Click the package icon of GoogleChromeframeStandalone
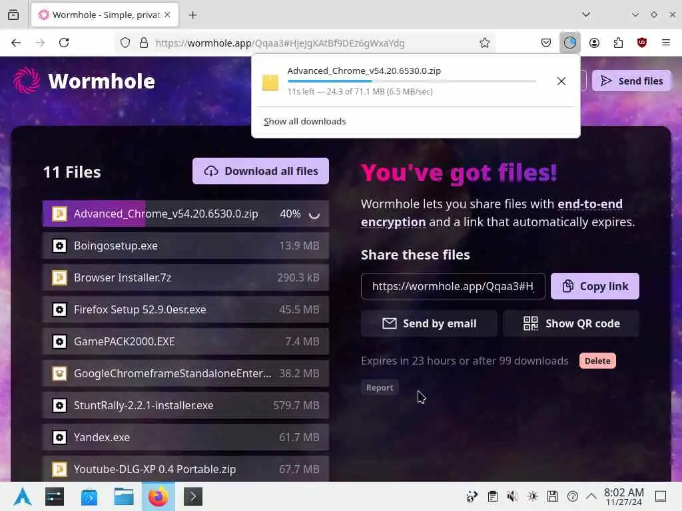This screenshot has width=682, height=511. click(x=59, y=373)
